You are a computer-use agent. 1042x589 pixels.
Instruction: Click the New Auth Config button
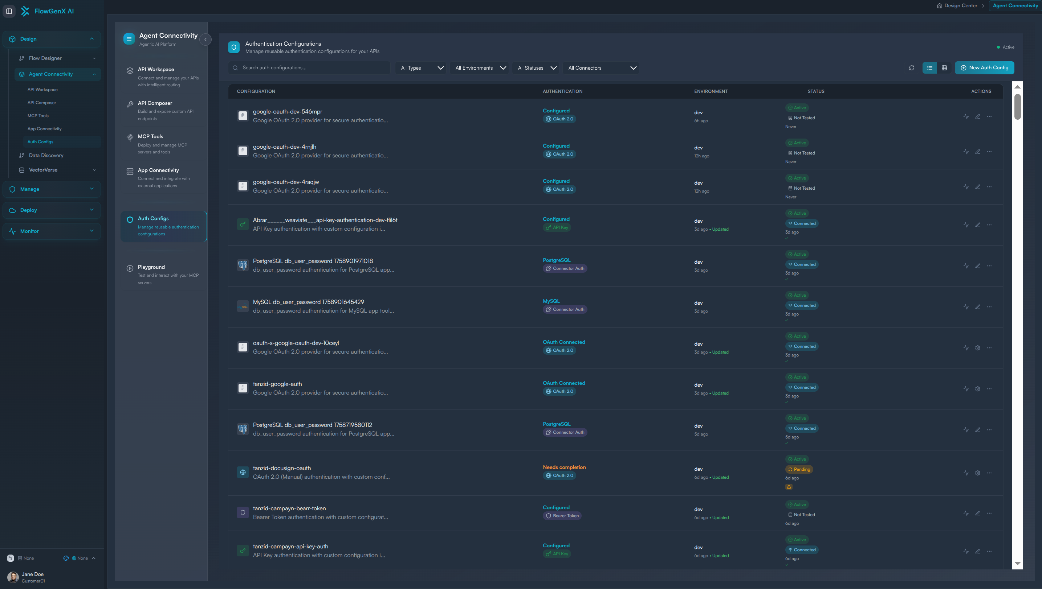coord(984,68)
